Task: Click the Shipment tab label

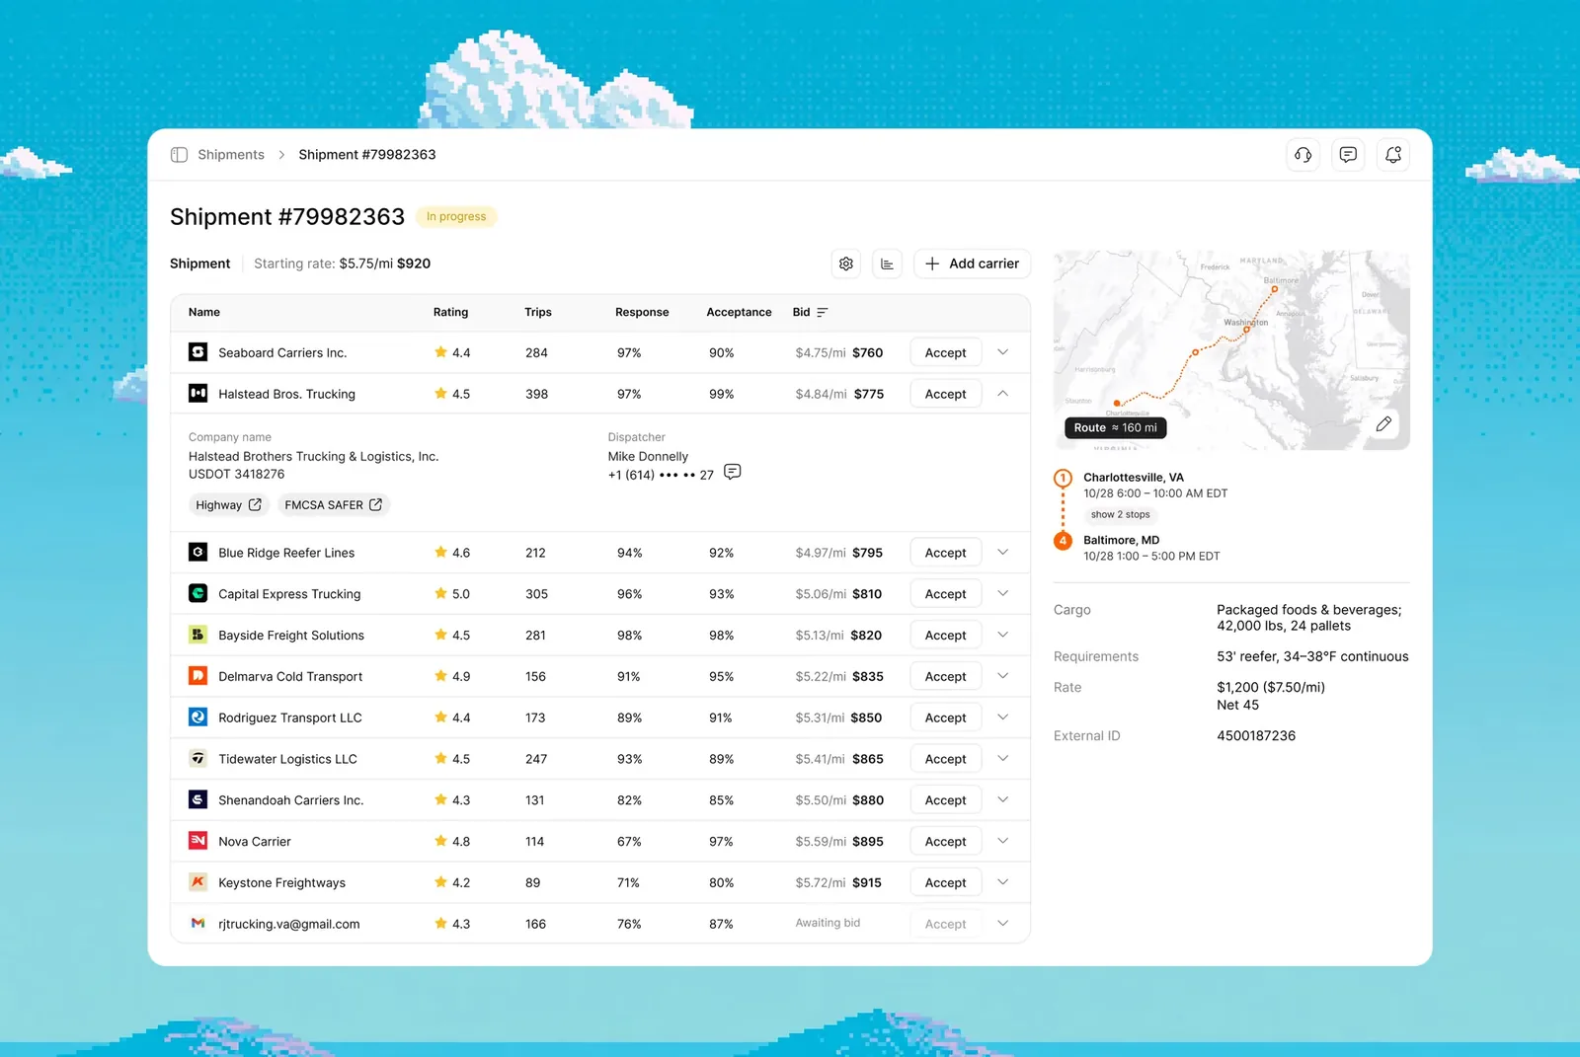Action: pos(199,264)
